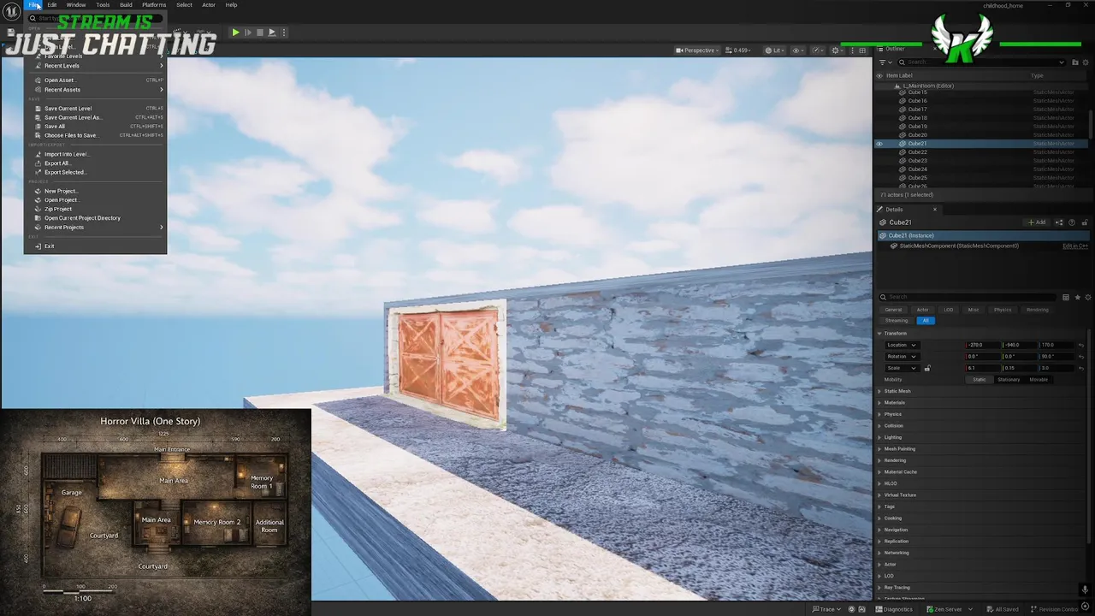Screen dimensions: 1095x616
Task: Open the Lit view mode dropdown
Action: [774, 50]
